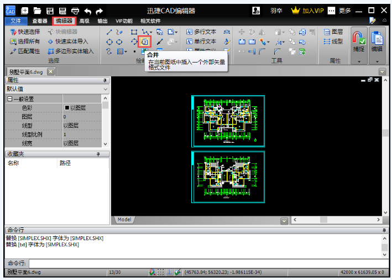Viewport: 392px width, 280px height.
Task: Toggle the grid dots icon in status bar
Action: click(160, 272)
